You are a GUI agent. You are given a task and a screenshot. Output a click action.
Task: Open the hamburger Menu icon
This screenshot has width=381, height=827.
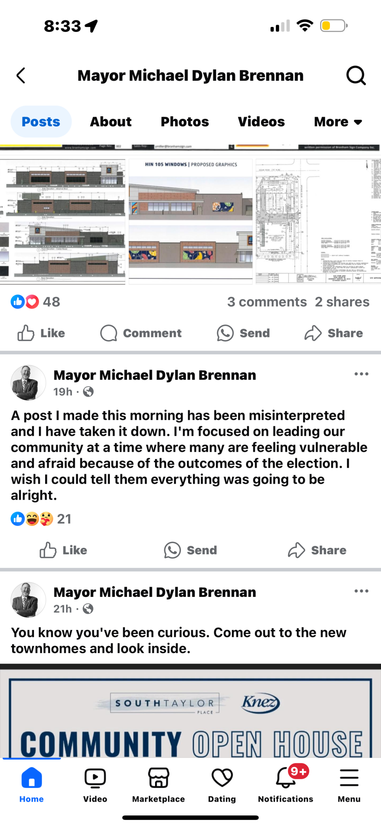click(349, 779)
